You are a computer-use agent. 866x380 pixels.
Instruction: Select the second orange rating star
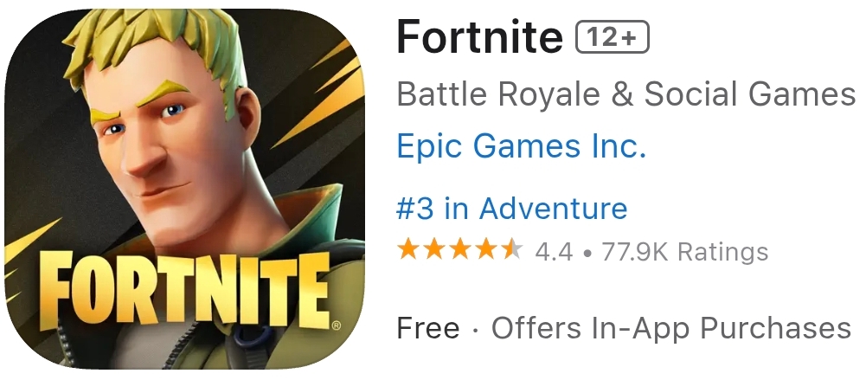(434, 249)
